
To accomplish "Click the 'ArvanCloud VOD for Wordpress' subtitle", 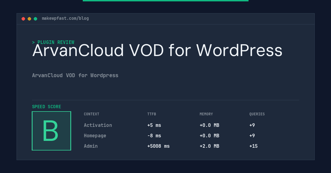I will (x=75, y=75).
